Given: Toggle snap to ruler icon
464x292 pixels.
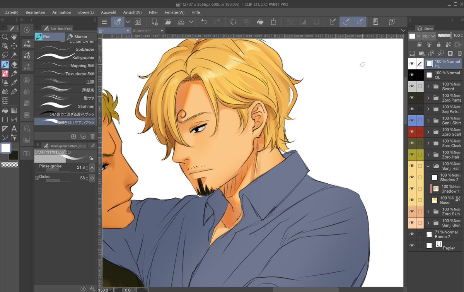Looking at the screenshot, I should [x=332, y=22].
